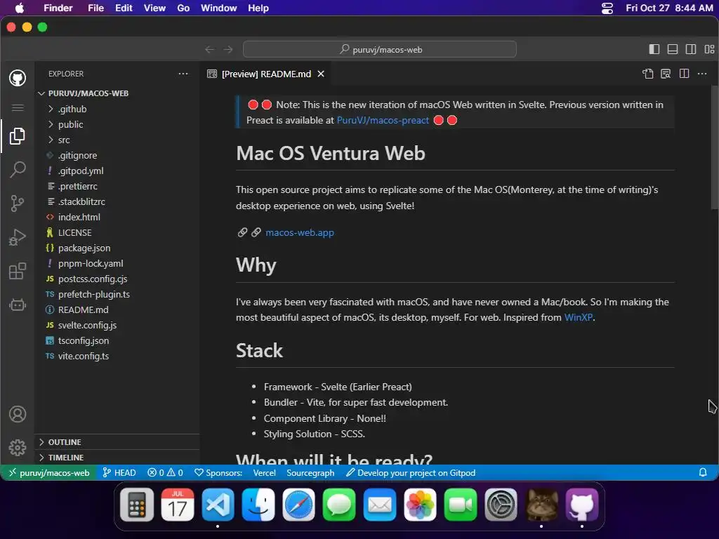Open Control Center in the menu bar
Image resolution: width=719 pixels, height=539 pixels.
[x=607, y=8]
